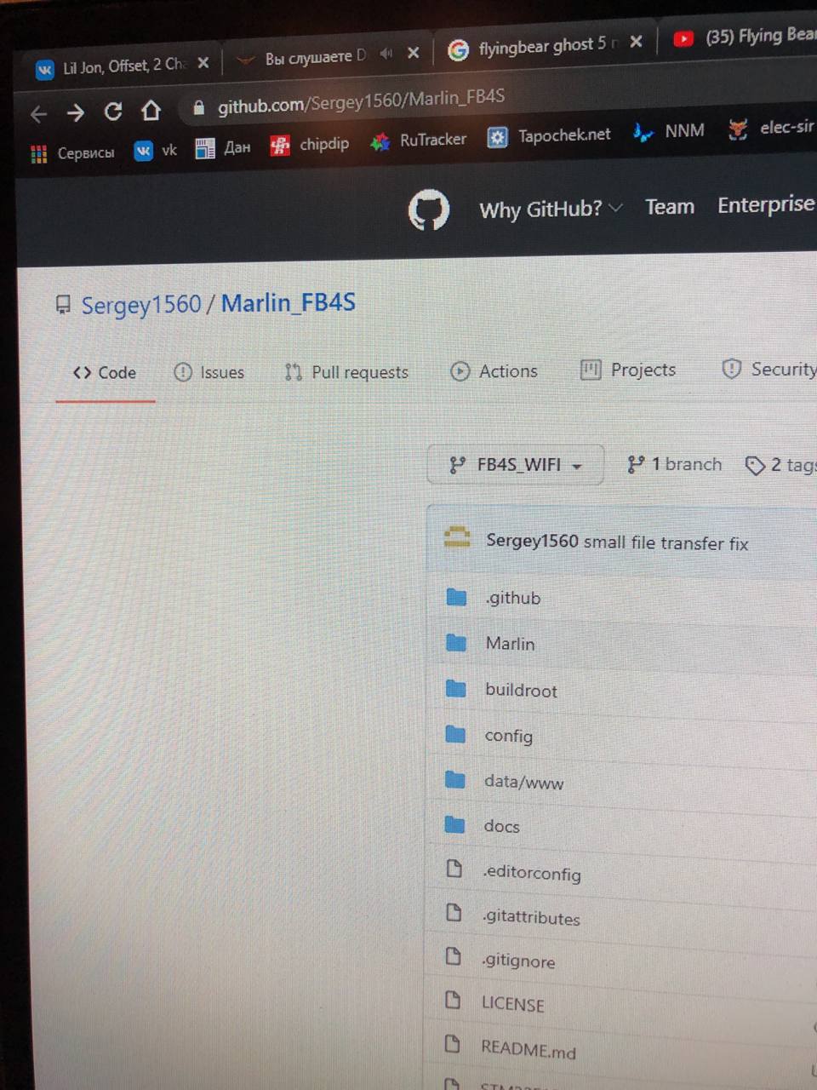View the 1 branch link

(x=674, y=464)
